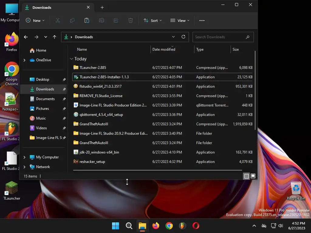Open FL Studio from the taskbar

(183, 226)
